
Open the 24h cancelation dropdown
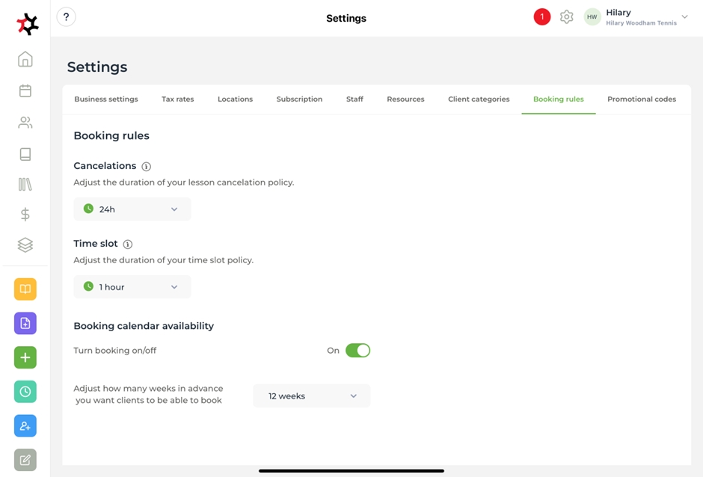(132, 209)
